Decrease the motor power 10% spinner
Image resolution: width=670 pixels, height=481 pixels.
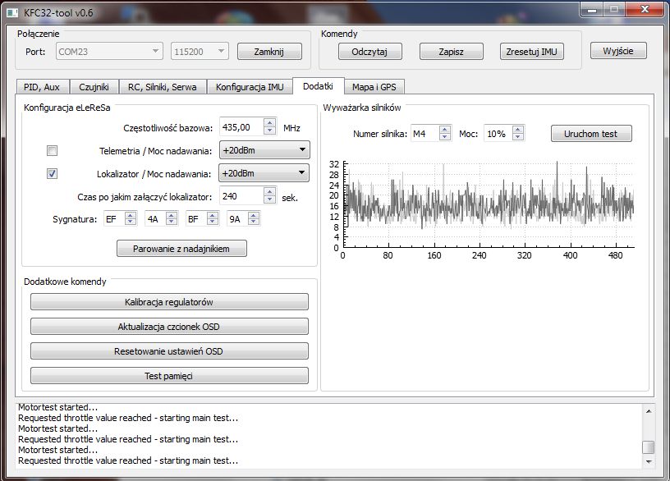tap(517, 137)
